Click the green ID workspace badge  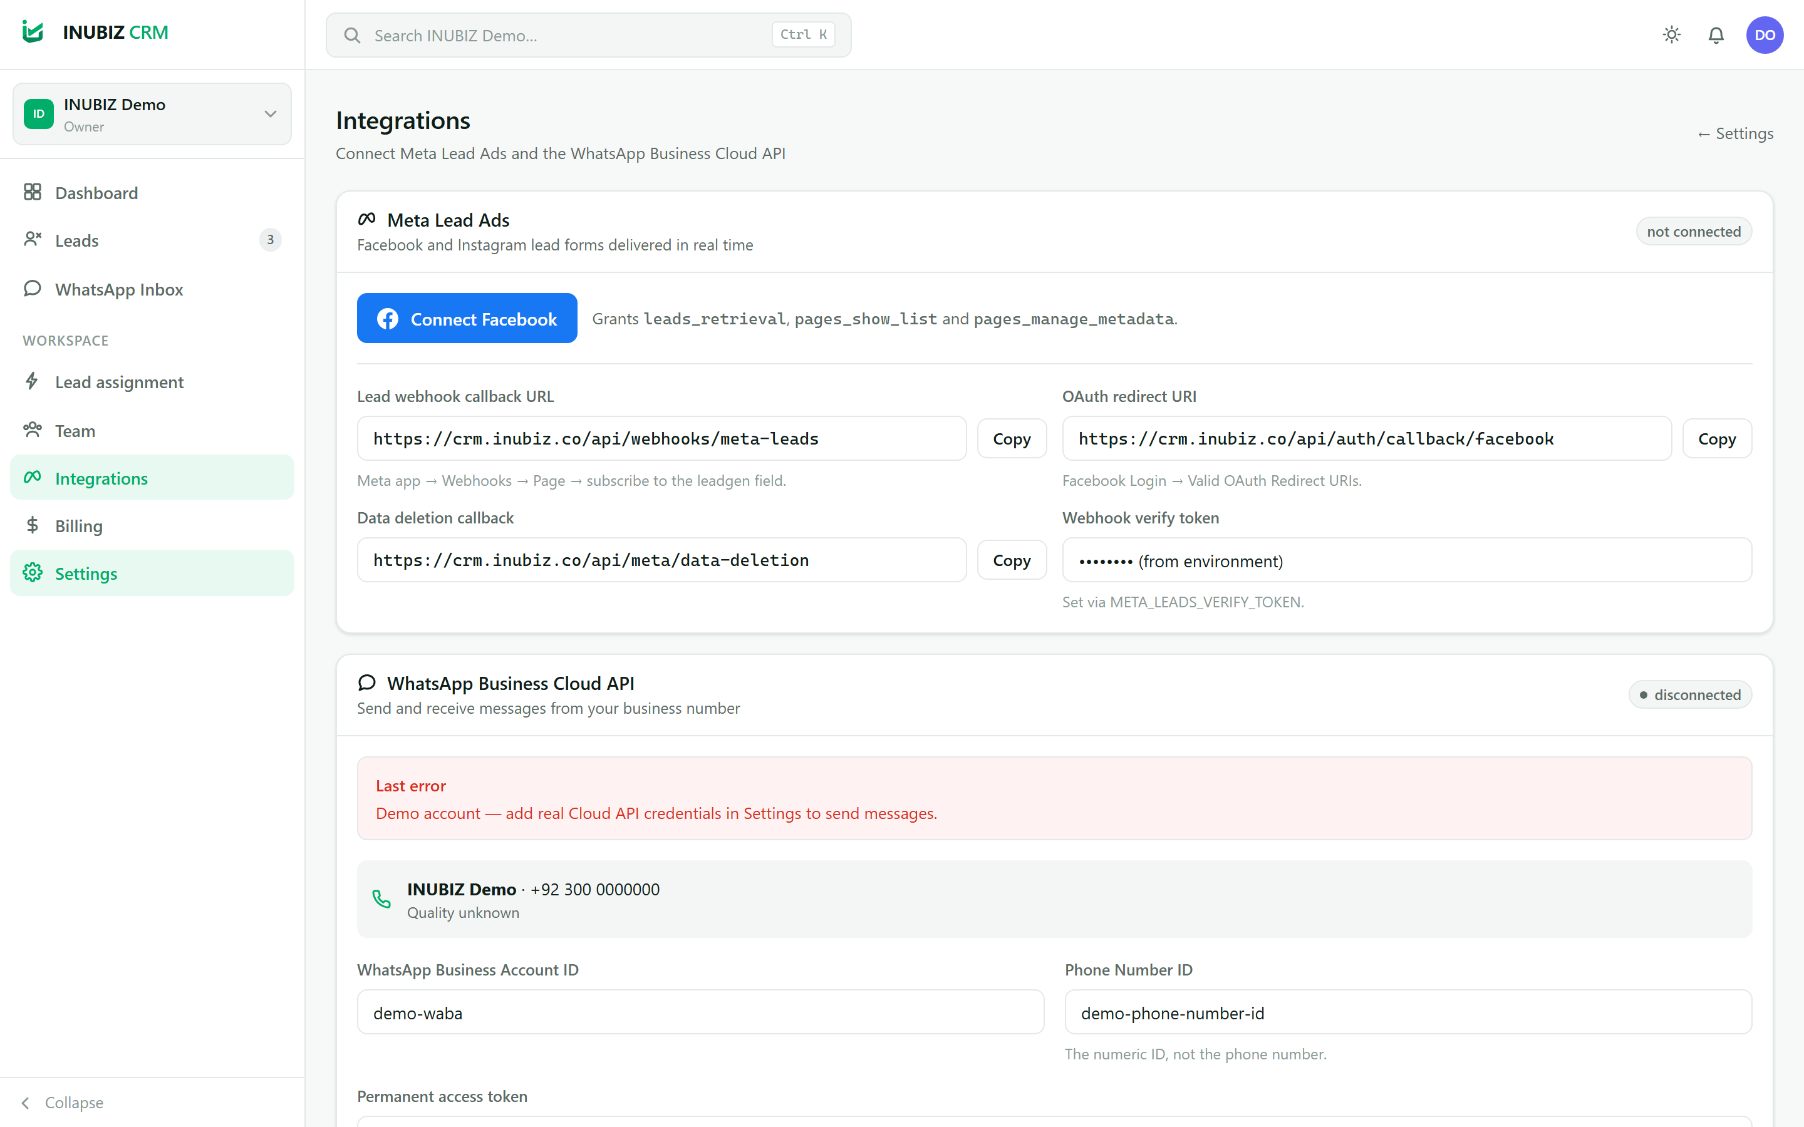39,114
